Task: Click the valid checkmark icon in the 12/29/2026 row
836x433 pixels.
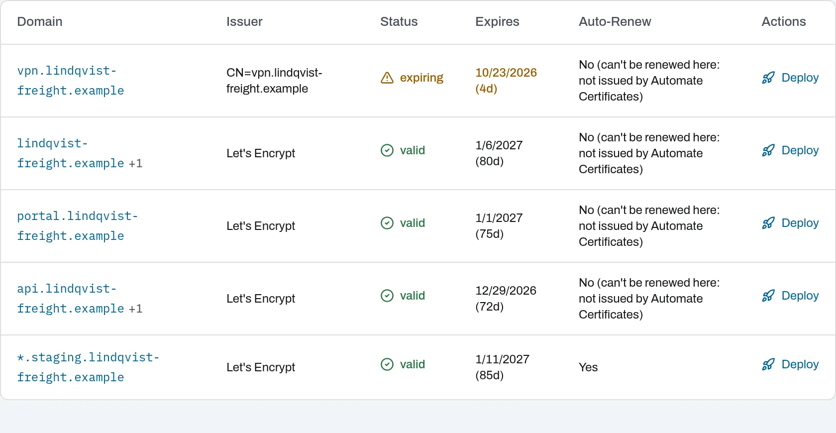Action: click(x=387, y=296)
